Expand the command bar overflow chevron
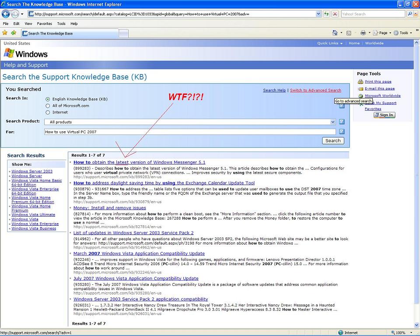The image size is (420, 336). point(417,30)
